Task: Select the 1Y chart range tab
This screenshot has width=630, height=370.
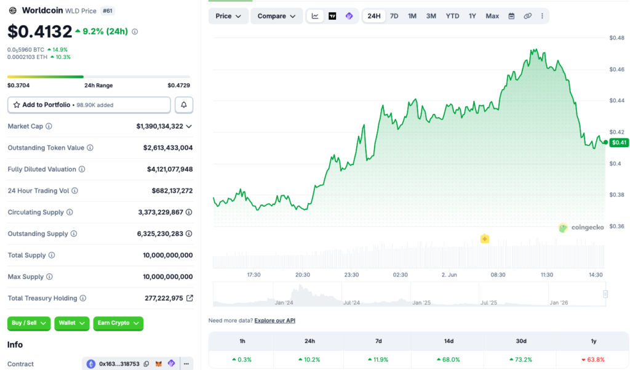Action: 472,16
